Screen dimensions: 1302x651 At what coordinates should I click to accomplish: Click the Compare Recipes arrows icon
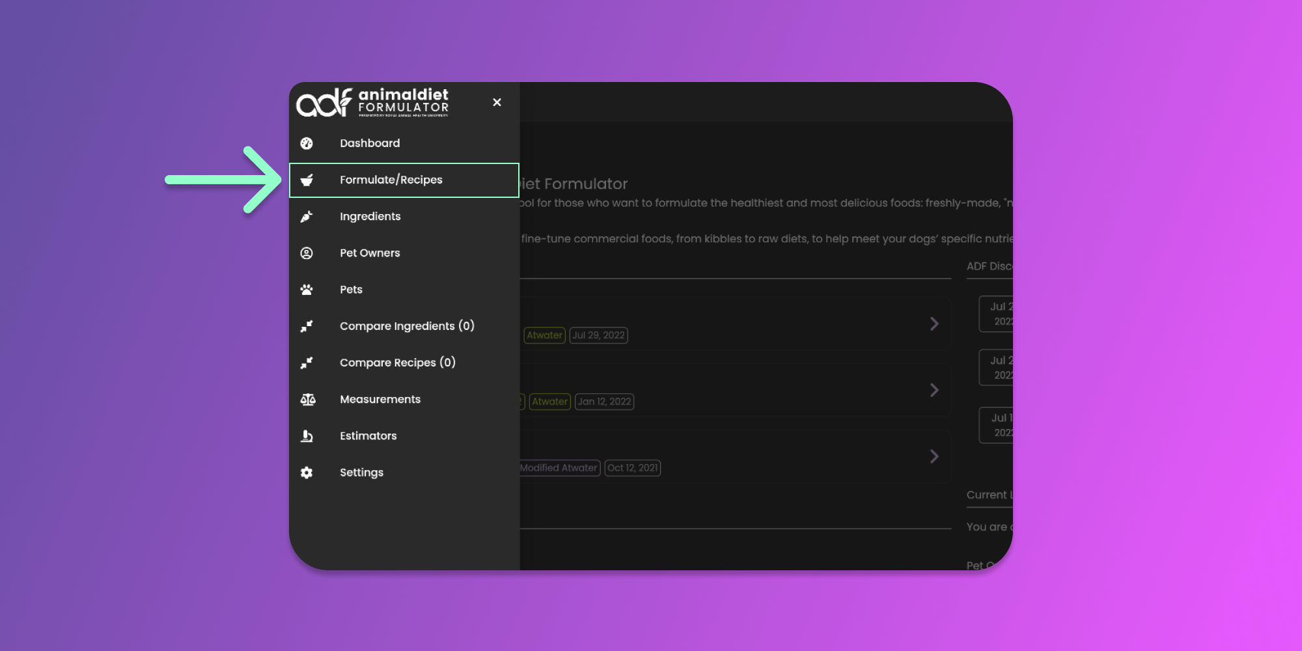click(307, 363)
